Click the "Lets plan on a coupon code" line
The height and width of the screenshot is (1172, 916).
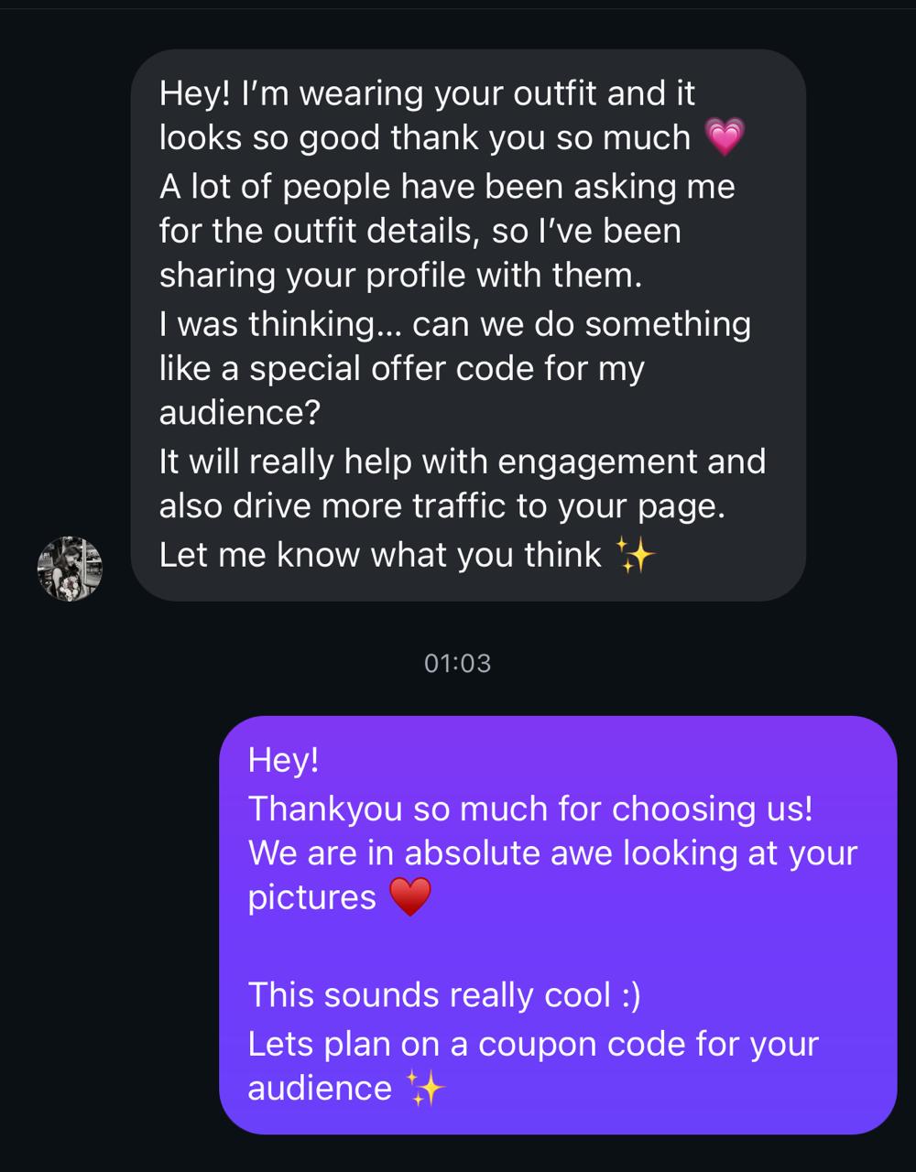coord(533,1043)
